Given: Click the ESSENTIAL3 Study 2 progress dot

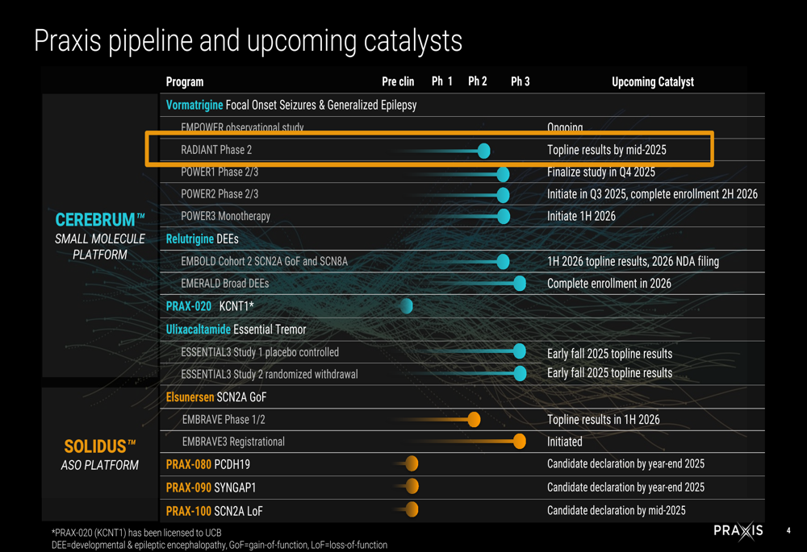Looking at the screenshot, I should click(520, 374).
